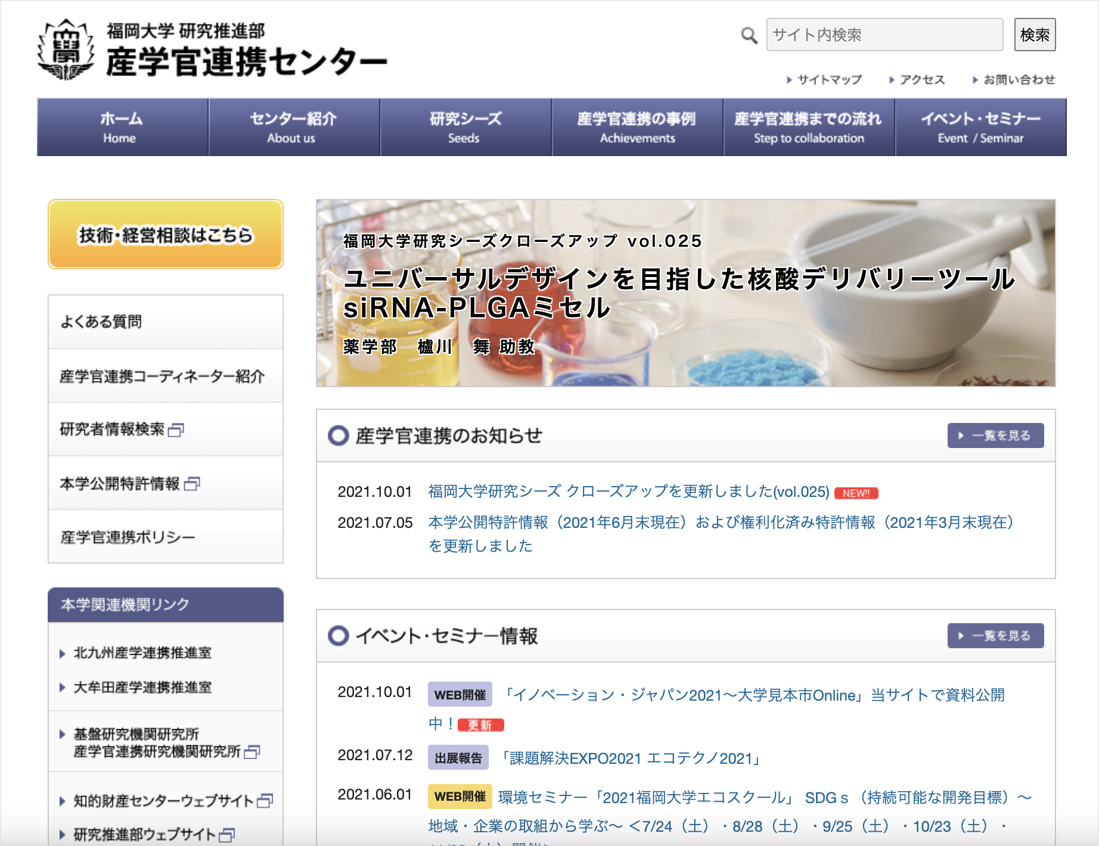The image size is (1099, 846).
Task: Click the date 2021.06.01 in events list
Action: pyautogui.click(x=375, y=795)
